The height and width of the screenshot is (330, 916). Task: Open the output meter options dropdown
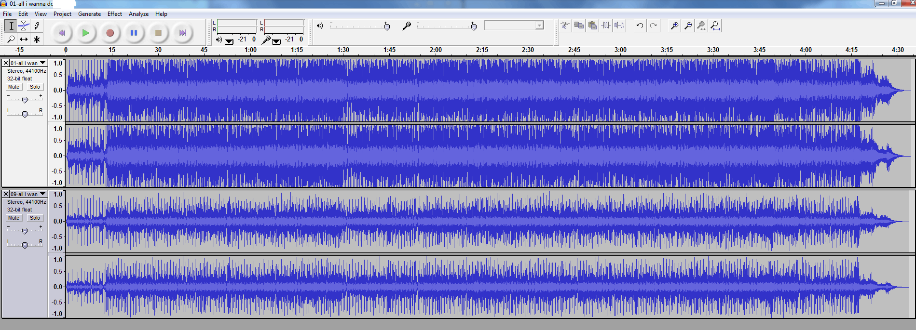(x=229, y=41)
